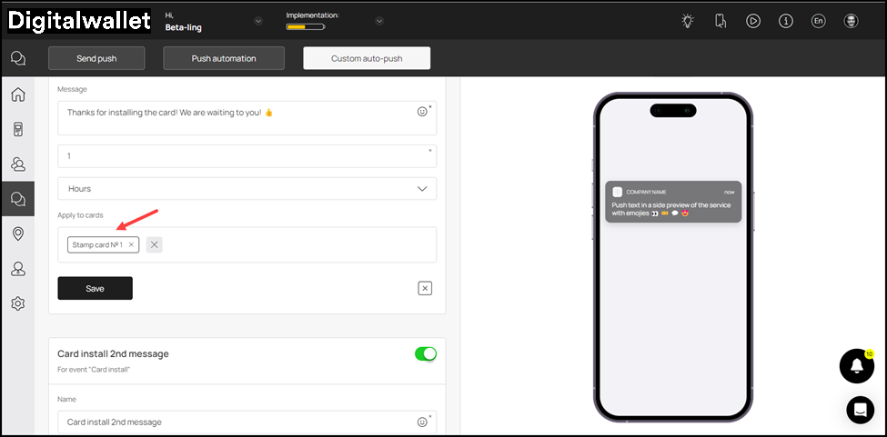887x437 pixels.
Task: Expand the Beta-ling account dropdown
Action: pyautogui.click(x=258, y=21)
